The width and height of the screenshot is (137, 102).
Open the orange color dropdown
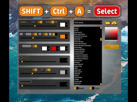64,37
